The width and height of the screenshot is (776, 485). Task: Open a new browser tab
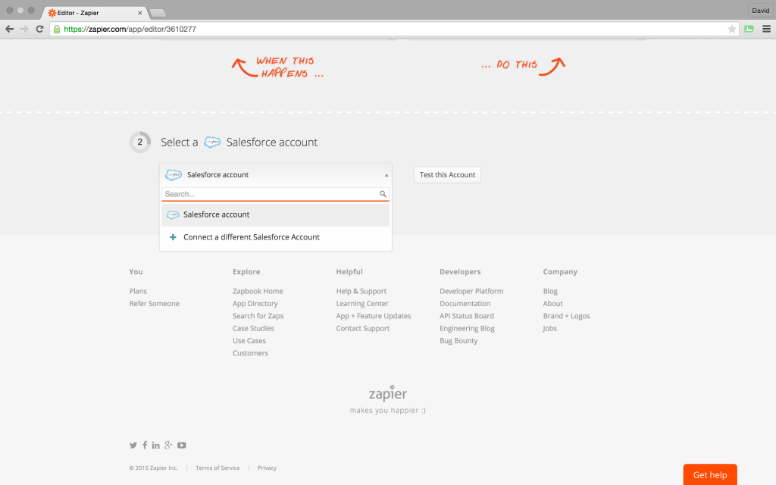coord(158,13)
